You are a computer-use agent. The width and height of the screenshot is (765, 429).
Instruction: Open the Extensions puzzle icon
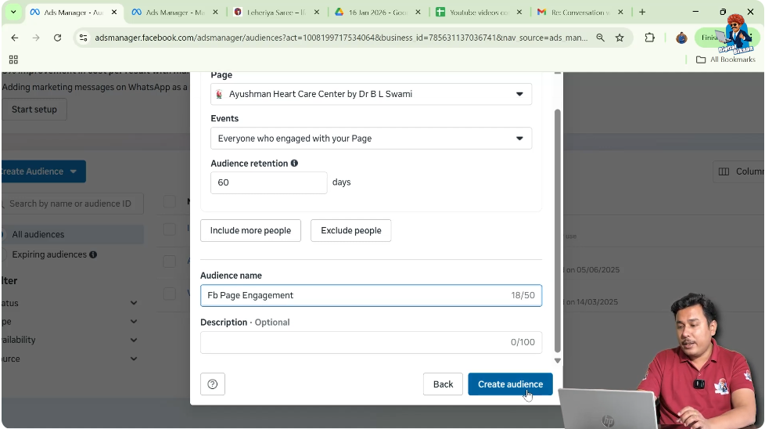click(x=649, y=38)
